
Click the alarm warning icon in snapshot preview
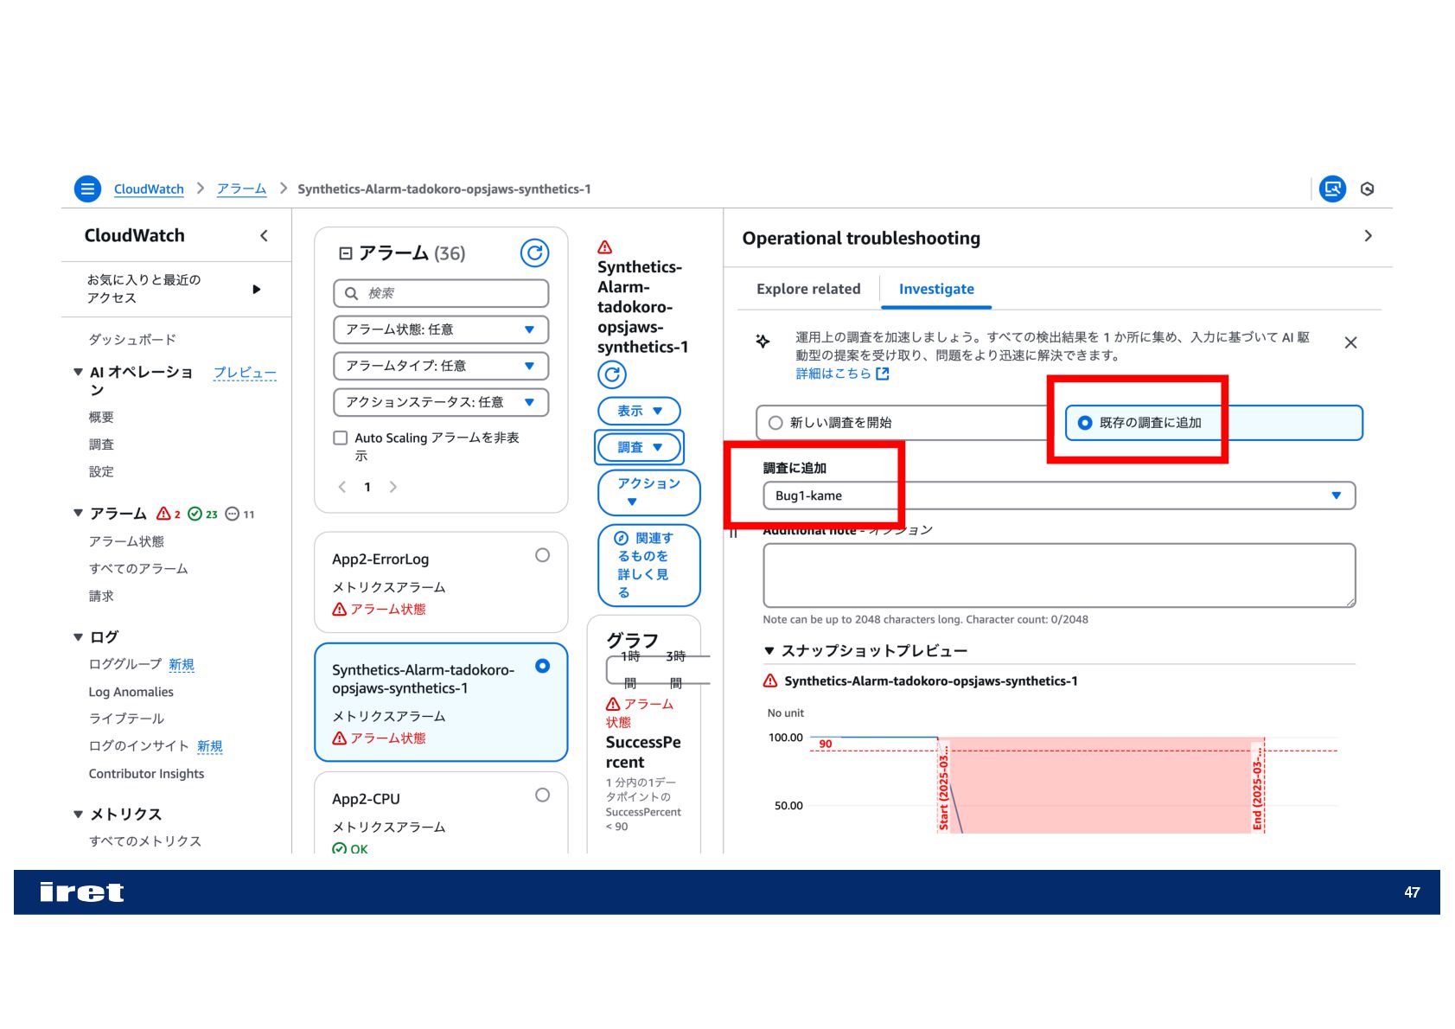point(770,681)
